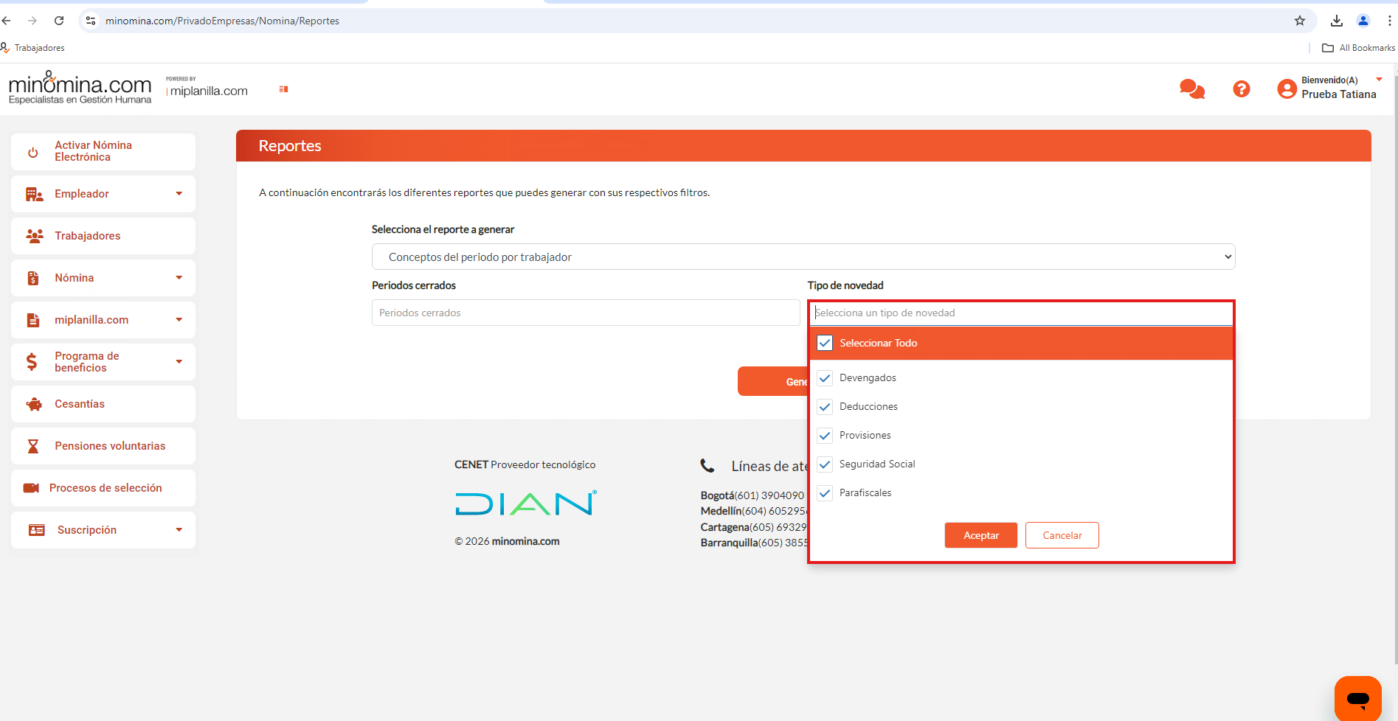Click the piggy bank Cesantías icon

pyautogui.click(x=34, y=404)
